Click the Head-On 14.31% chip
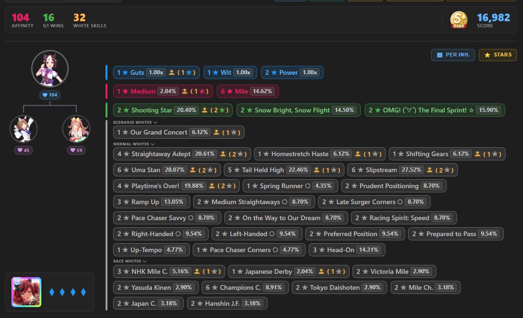 tap(347, 250)
